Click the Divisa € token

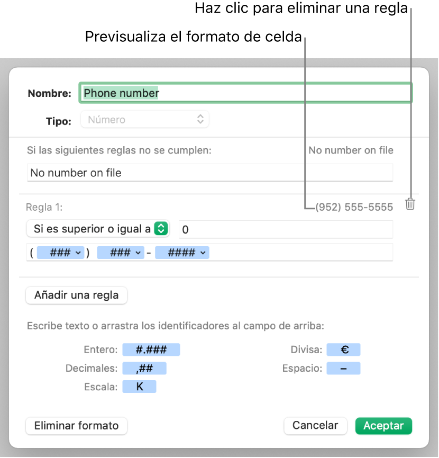pyautogui.click(x=343, y=349)
